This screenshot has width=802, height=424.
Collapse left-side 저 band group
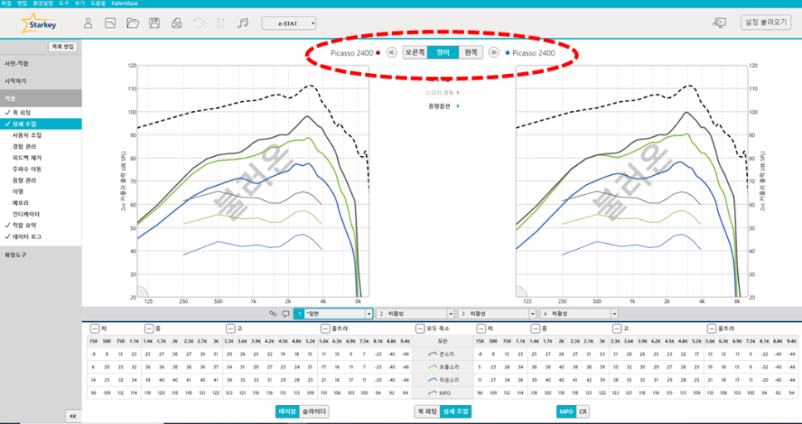(95, 329)
